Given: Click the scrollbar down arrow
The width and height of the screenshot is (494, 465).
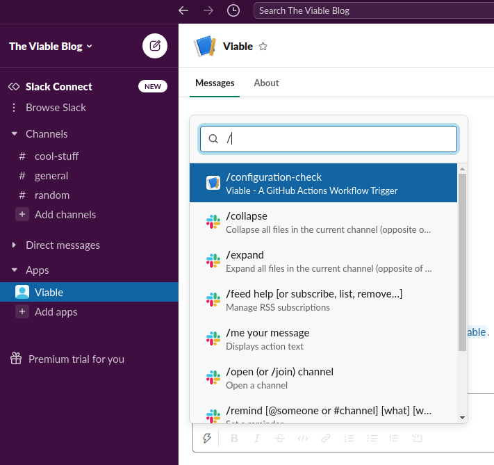Looking at the screenshot, I should [x=462, y=418].
